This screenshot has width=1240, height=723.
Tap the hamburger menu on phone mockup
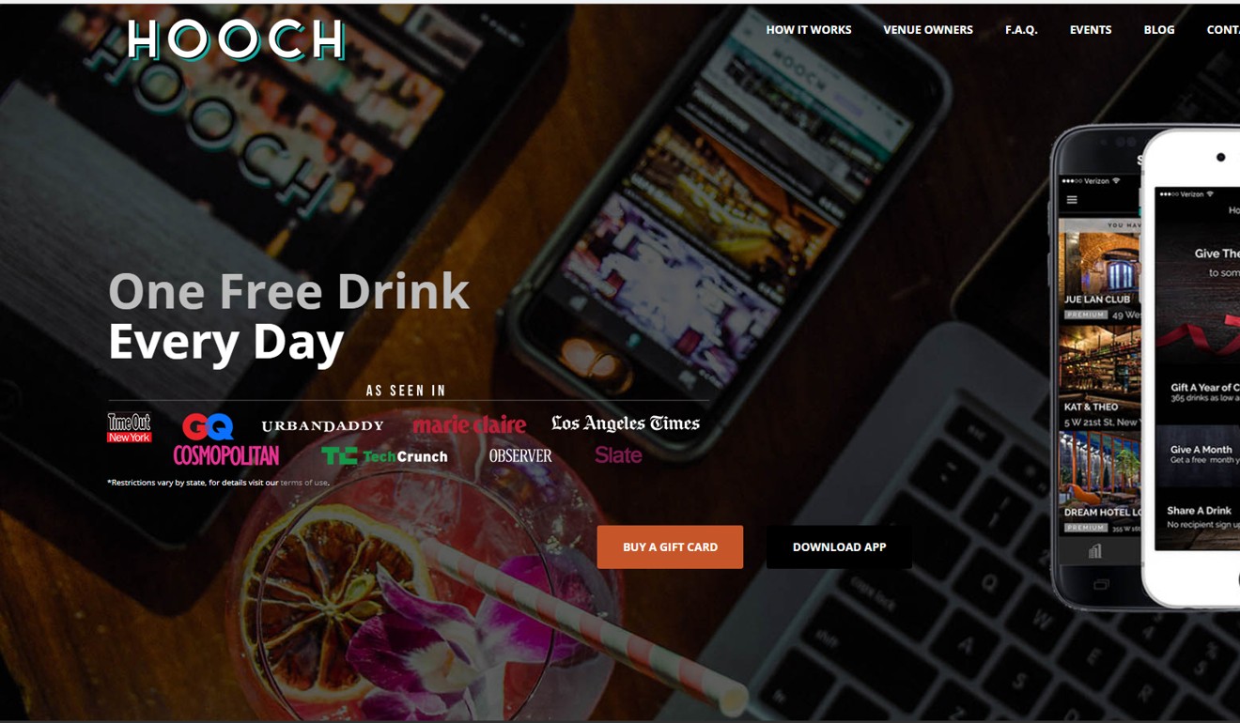click(1072, 200)
